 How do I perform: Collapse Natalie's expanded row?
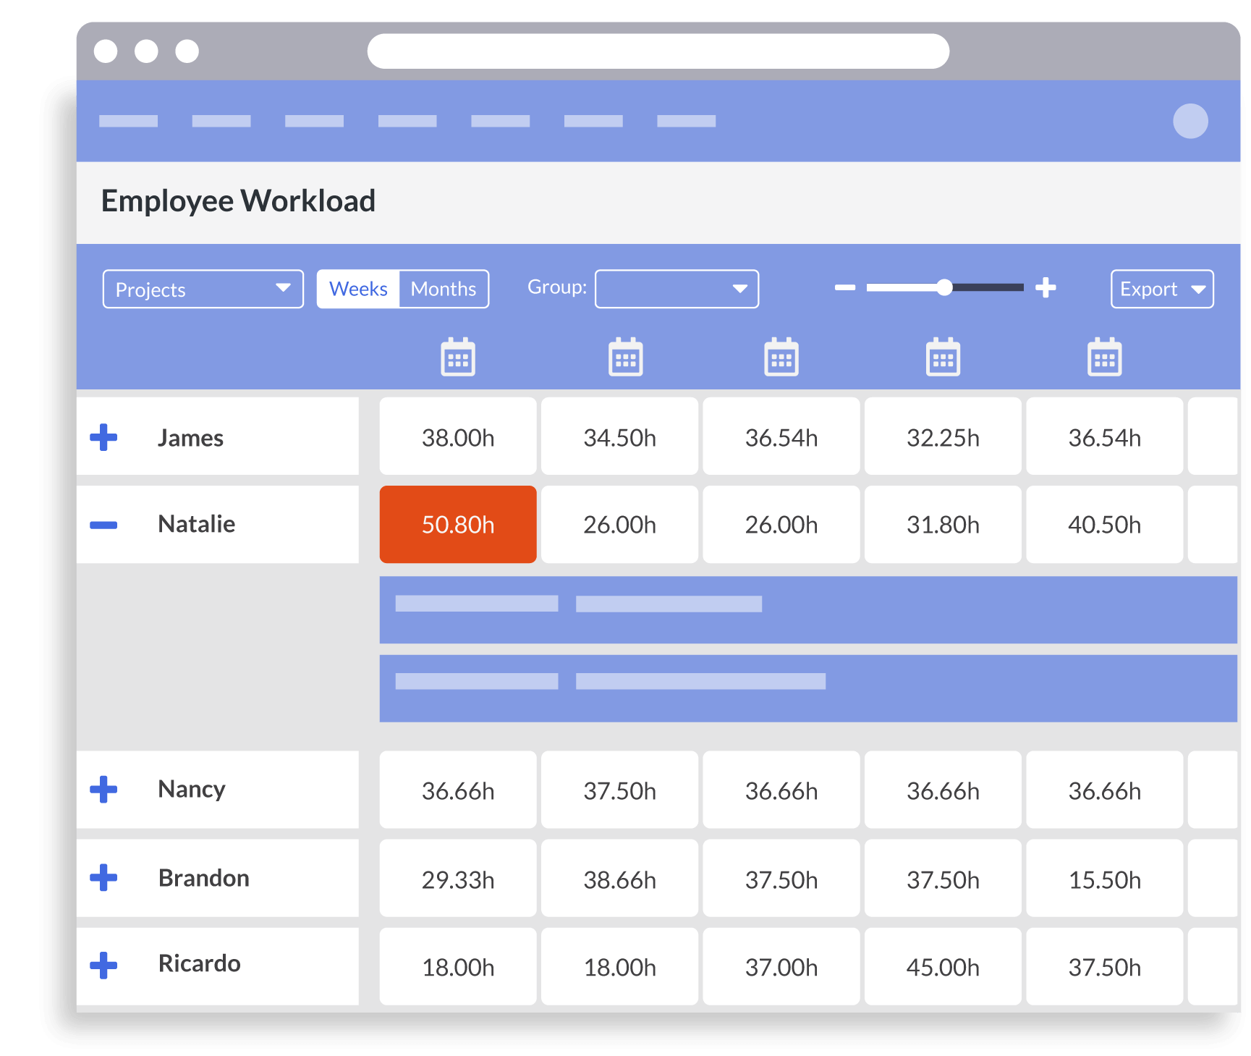[103, 525]
